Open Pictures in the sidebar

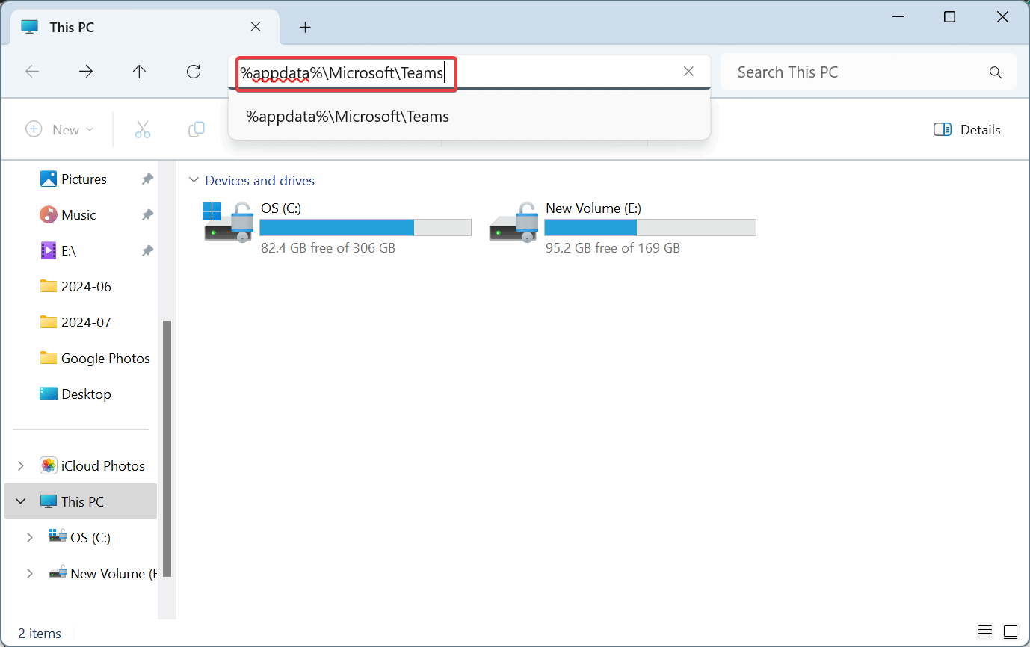pos(84,179)
